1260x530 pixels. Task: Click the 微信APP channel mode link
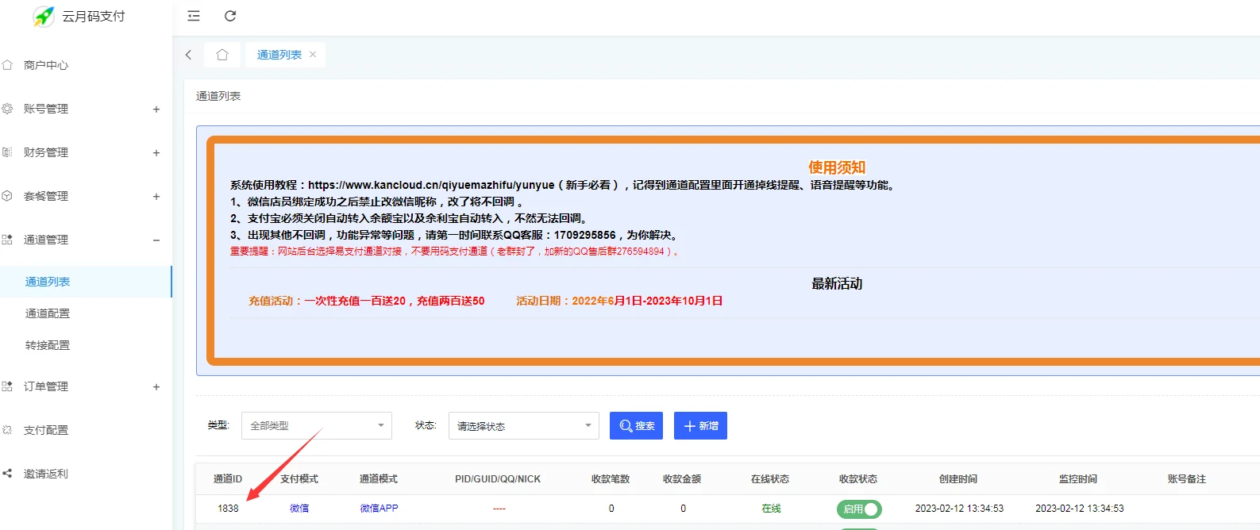click(379, 509)
